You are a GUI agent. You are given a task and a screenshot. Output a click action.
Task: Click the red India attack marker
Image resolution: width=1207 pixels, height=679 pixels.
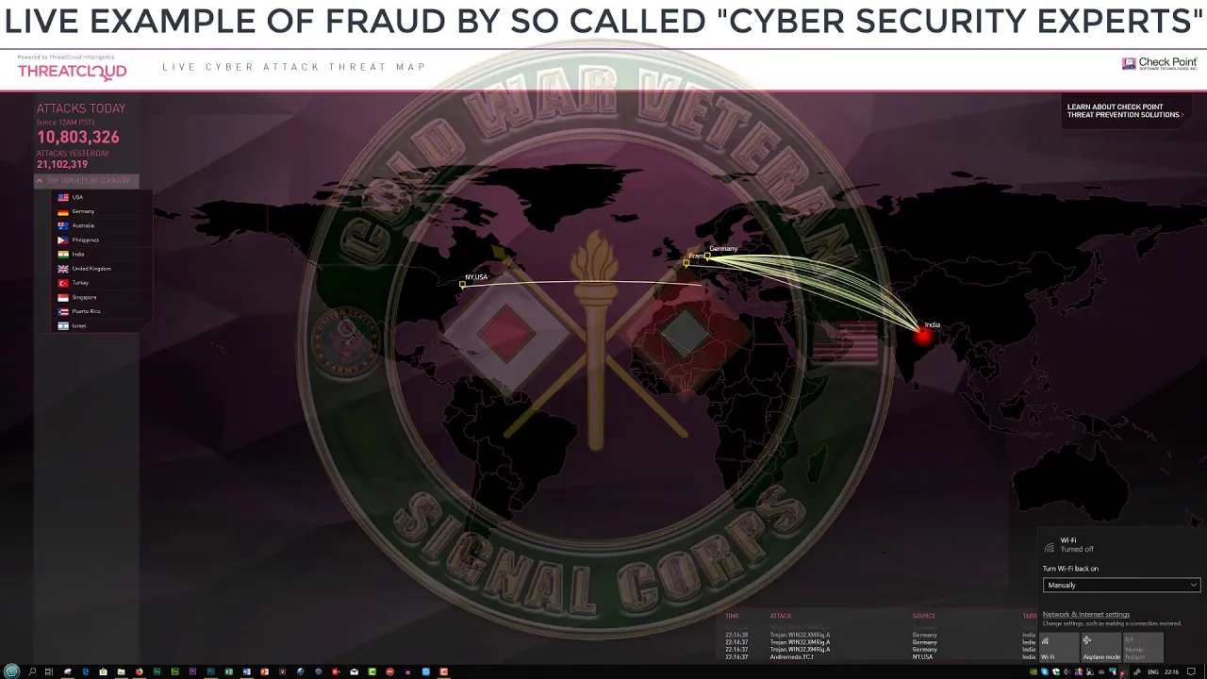click(x=922, y=333)
